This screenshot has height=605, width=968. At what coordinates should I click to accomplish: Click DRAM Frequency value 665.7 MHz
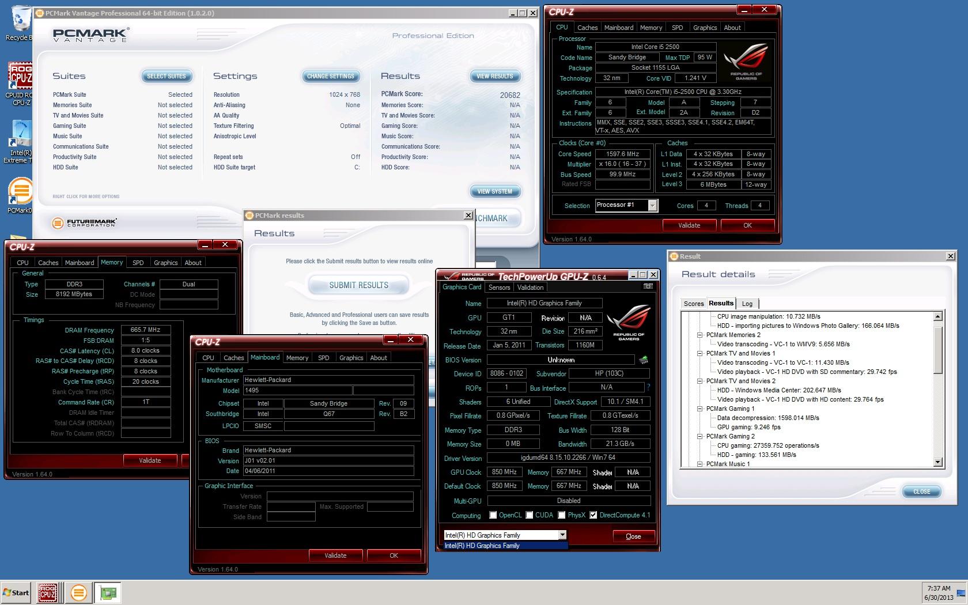(145, 330)
